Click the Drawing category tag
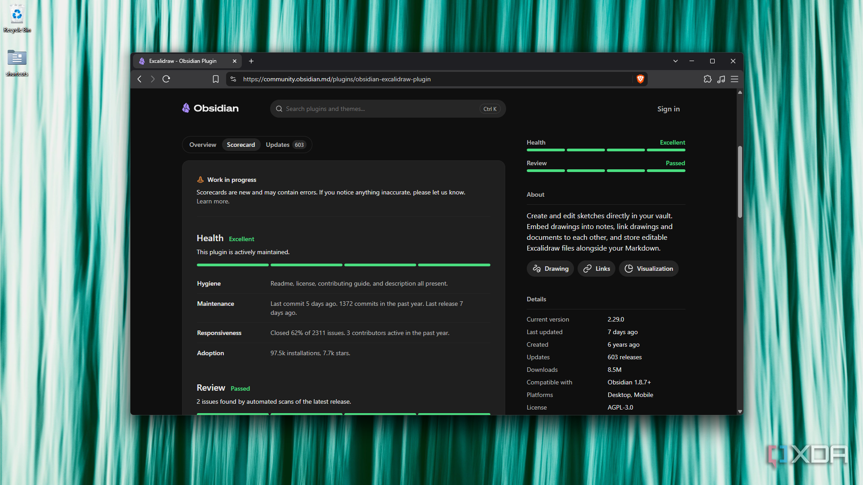This screenshot has width=863, height=485. [x=551, y=269]
